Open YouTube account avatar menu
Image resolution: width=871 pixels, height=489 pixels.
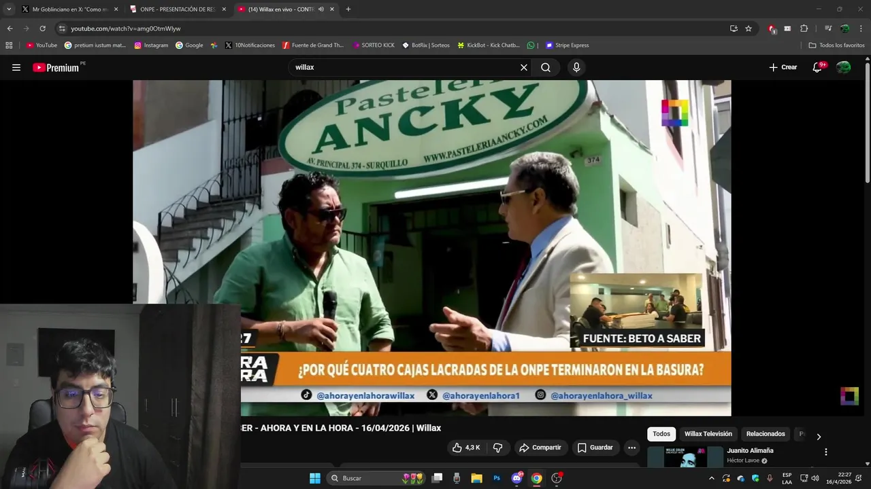(x=844, y=67)
